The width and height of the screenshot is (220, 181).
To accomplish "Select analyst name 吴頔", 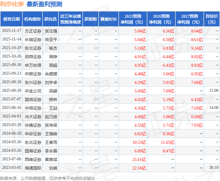I will point(53,91).
